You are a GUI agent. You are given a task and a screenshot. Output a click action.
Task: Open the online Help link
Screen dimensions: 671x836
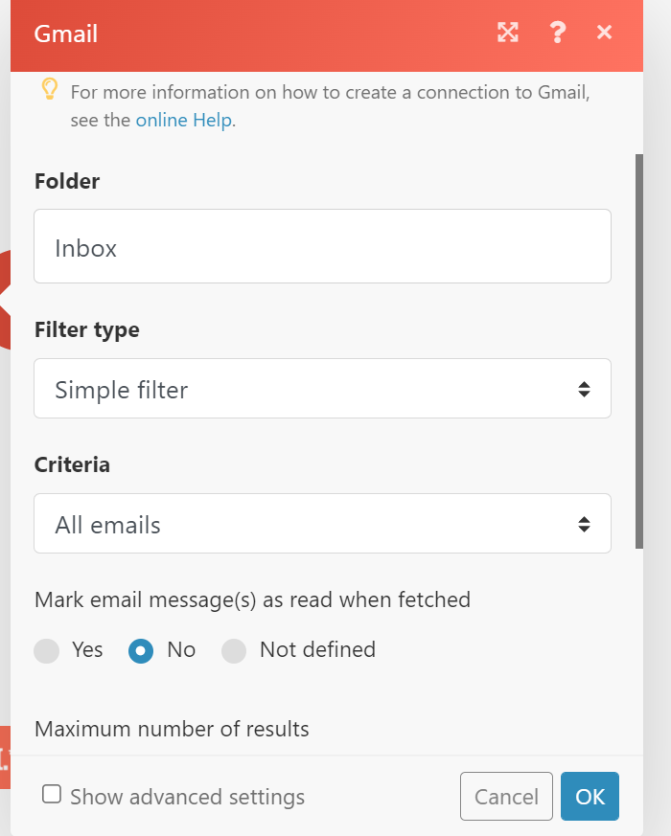point(184,120)
